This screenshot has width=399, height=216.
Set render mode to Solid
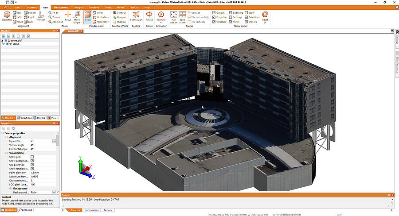click(x=88, y=16)
